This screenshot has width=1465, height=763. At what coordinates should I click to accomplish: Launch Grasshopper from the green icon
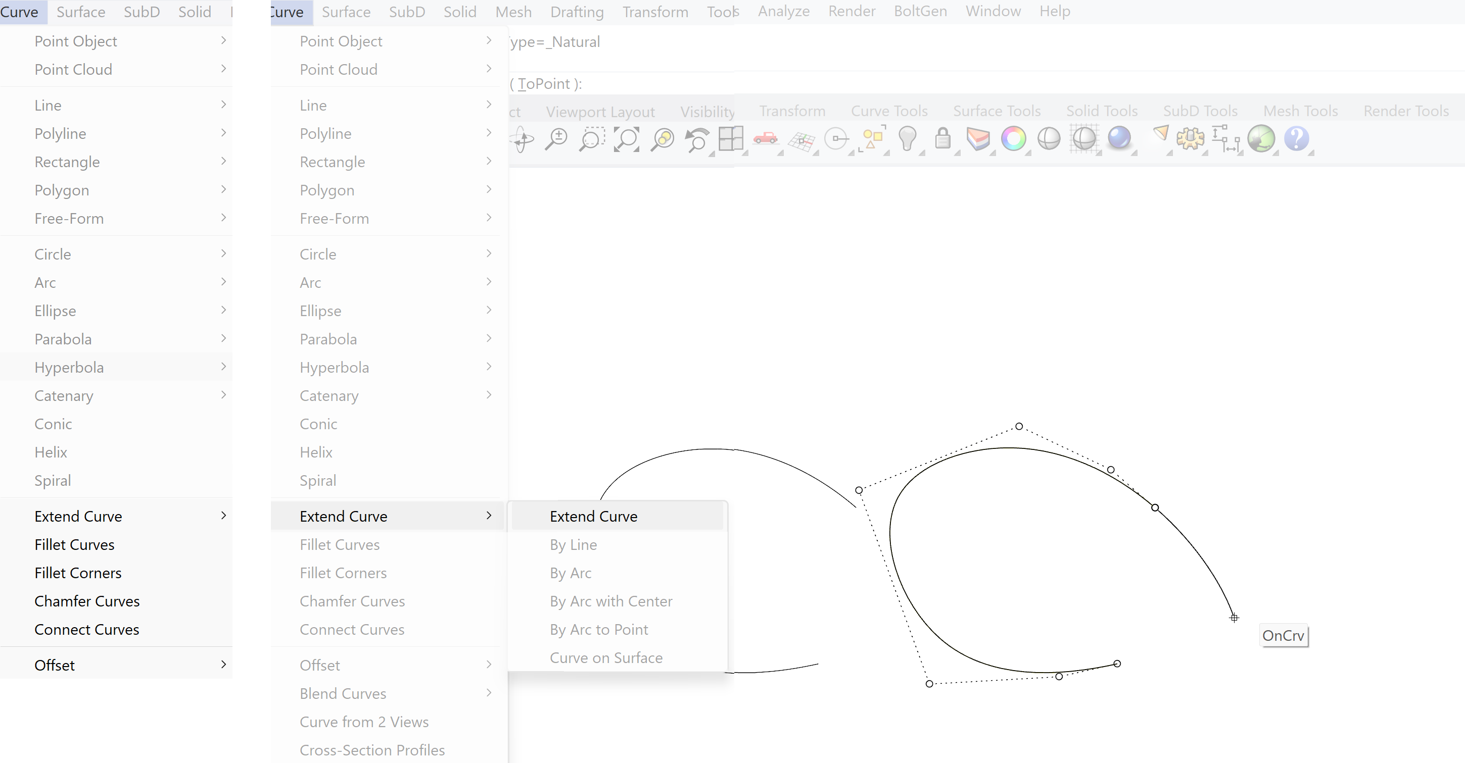pyautogui.click(x=1261, y=139)
